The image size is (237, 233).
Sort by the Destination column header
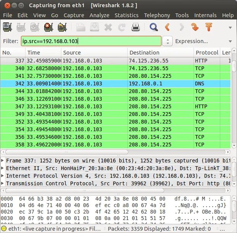pos(160,53)
